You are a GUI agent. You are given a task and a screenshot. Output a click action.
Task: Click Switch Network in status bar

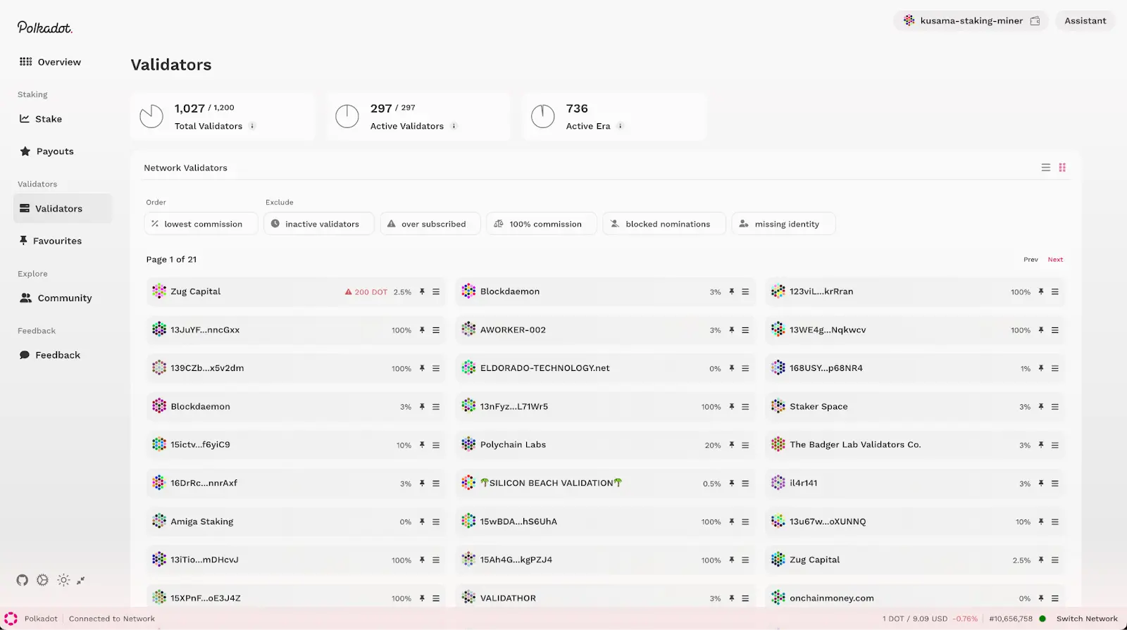1087,619
